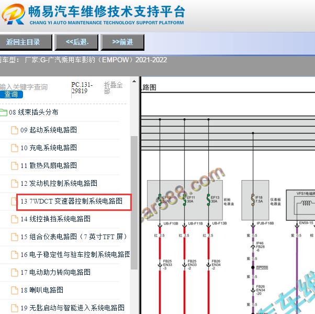Click document icon beside 09 起动系统电路图
315x314 pixels.
15,130
